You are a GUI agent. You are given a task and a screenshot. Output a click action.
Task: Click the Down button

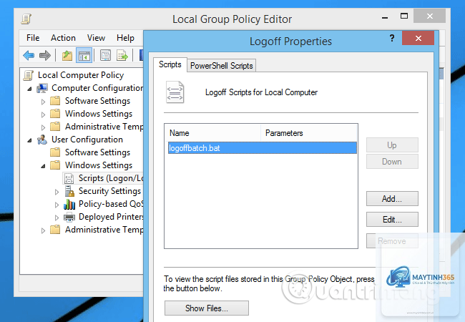(392, 162)
